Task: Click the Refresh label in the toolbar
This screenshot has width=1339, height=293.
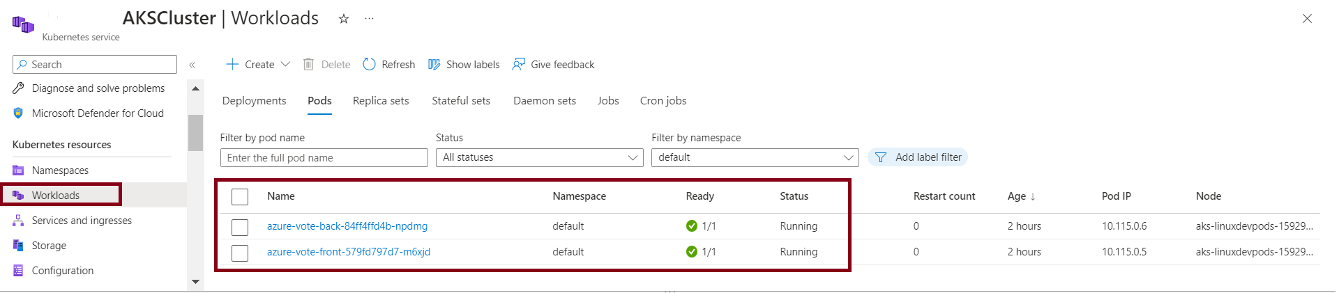Action: [x=398, y=65]
